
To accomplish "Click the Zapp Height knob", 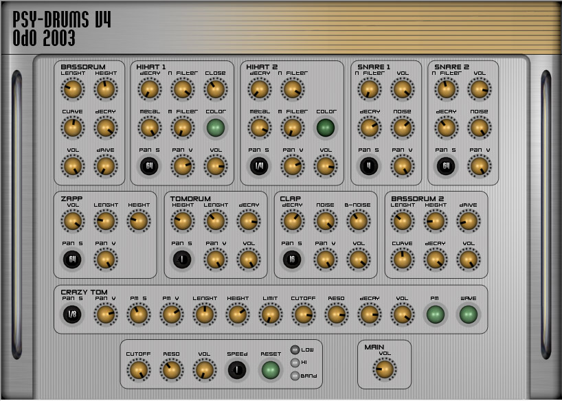I will pos(139,221).
